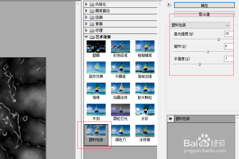Click the effect layers scroll-up arrow
The height and width of the screenshot is (159, 239).
tap(238, 118)
